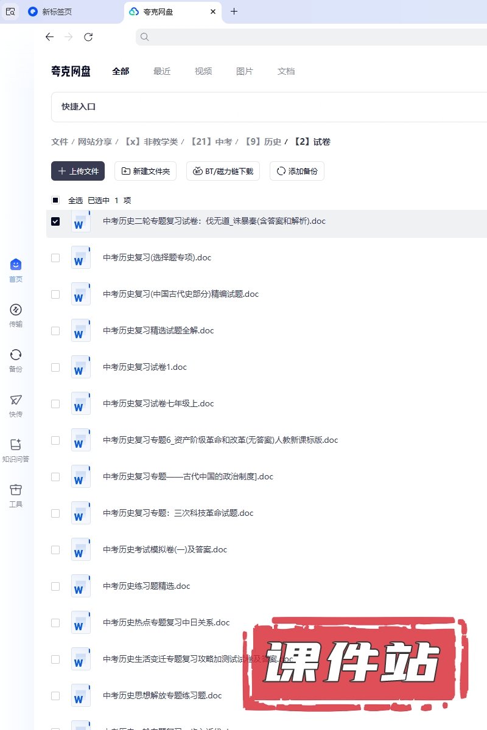Tick the checkbox for 中考历史复习(选择题专项).doc
This screenshot has height=730, width=487.
(55, 258)
